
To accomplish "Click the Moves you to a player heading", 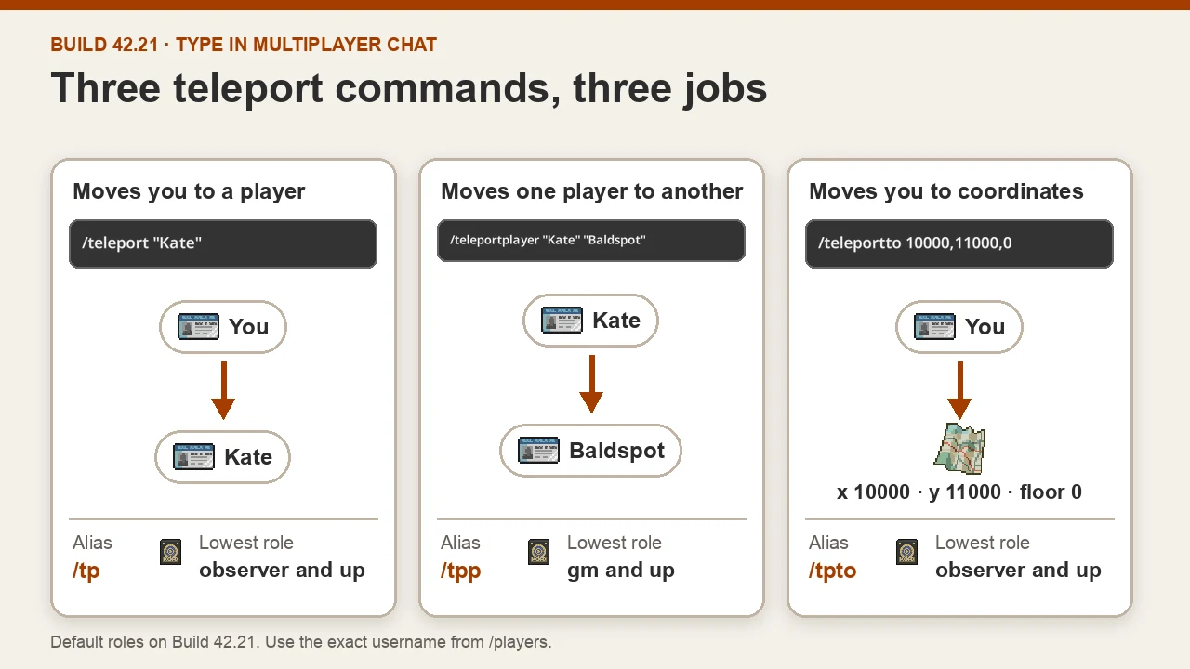I will [x=189, y=191].
